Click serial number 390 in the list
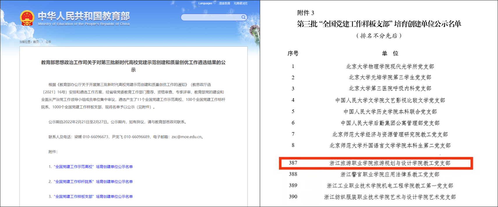Screen dimensions: 498x207 pyautogui.click(x=293, y=197)
